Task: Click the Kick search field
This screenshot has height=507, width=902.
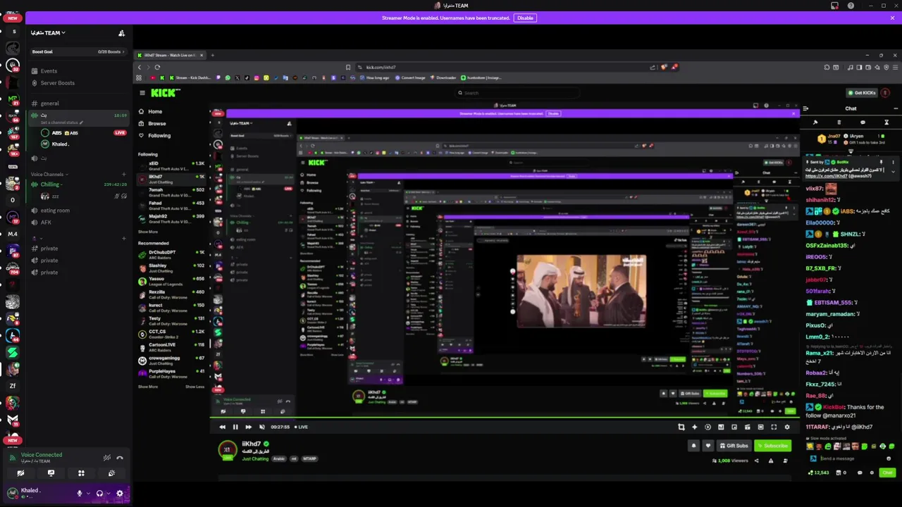Action: point(518,93)
